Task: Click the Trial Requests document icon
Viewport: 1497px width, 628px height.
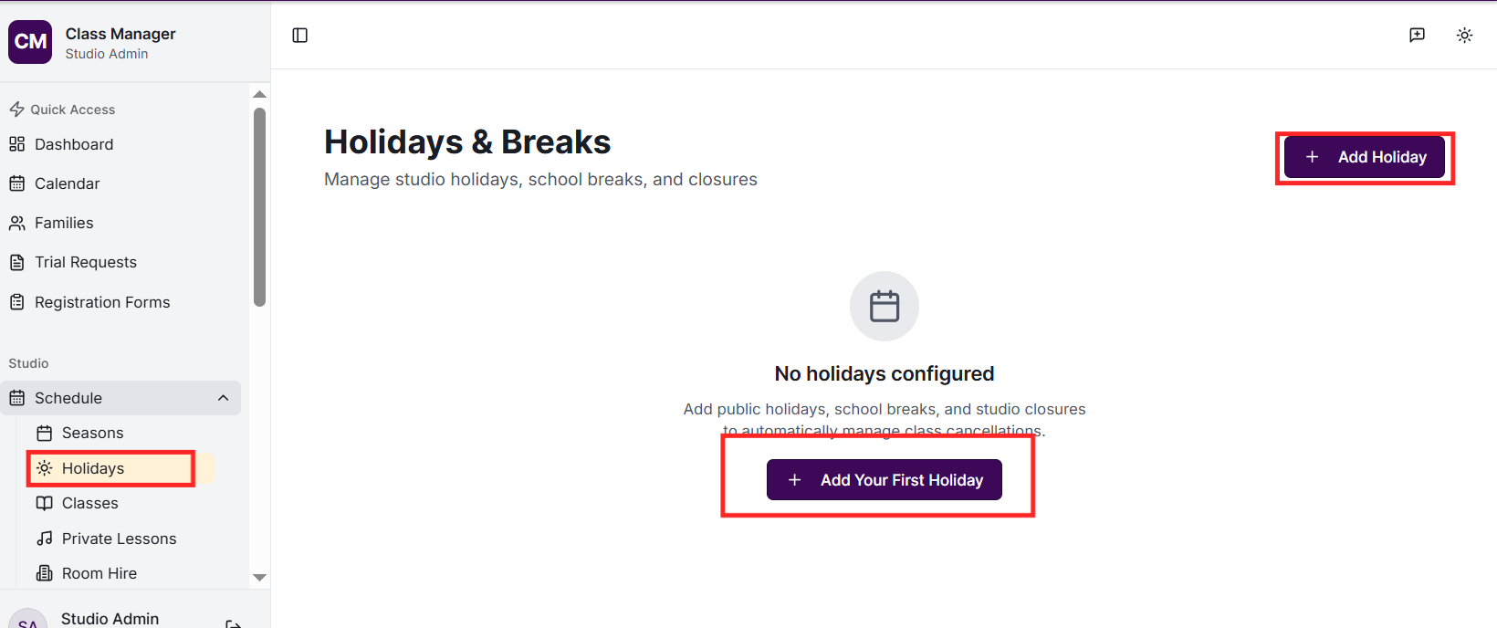Action: tap(17, 262)
